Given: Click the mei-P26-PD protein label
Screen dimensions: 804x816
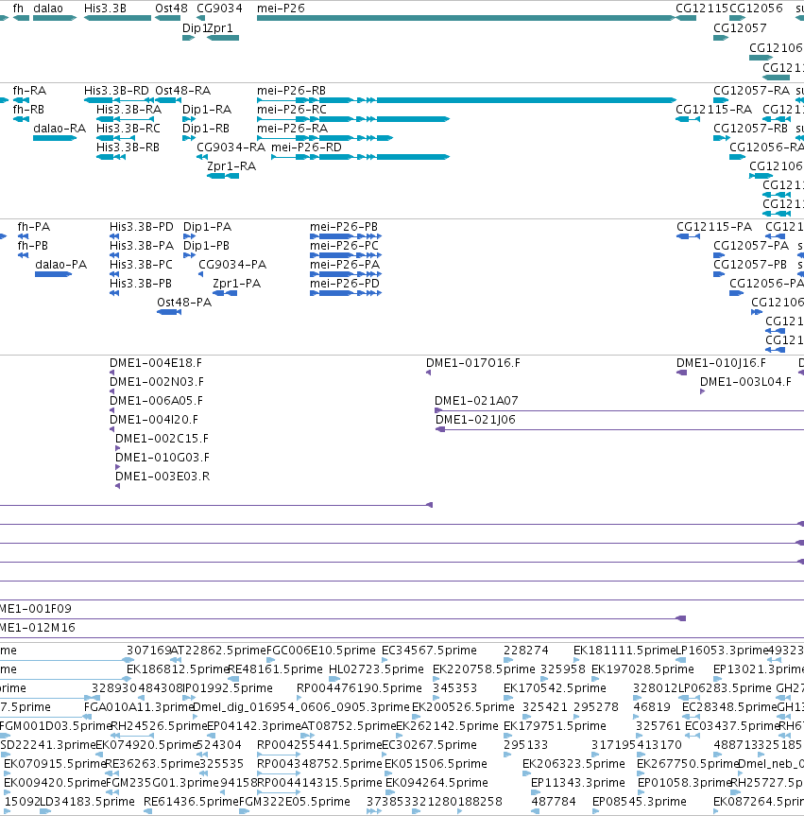Looking at the screenshot, I should pos(345,284).
